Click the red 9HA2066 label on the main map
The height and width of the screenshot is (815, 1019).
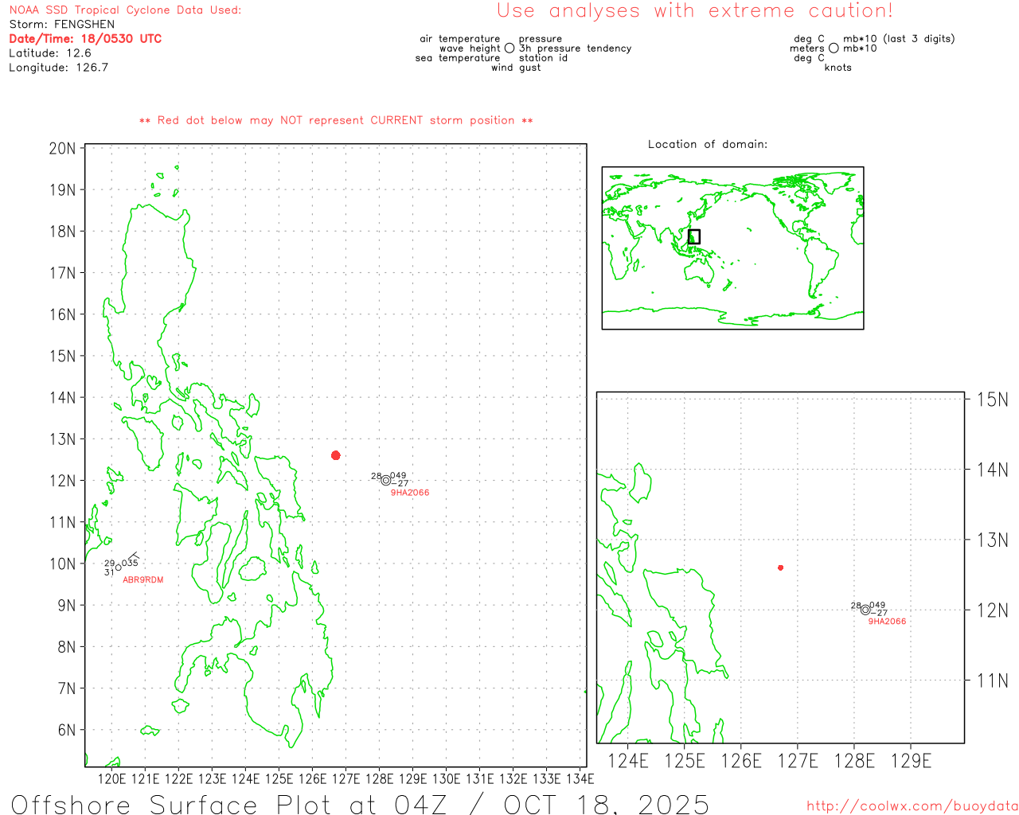pos(410,493)
